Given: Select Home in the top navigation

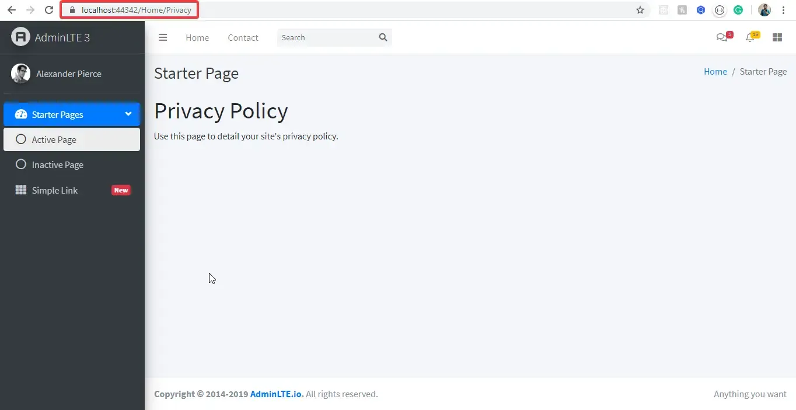Looking at the screenshot, I should pos(197,37).
